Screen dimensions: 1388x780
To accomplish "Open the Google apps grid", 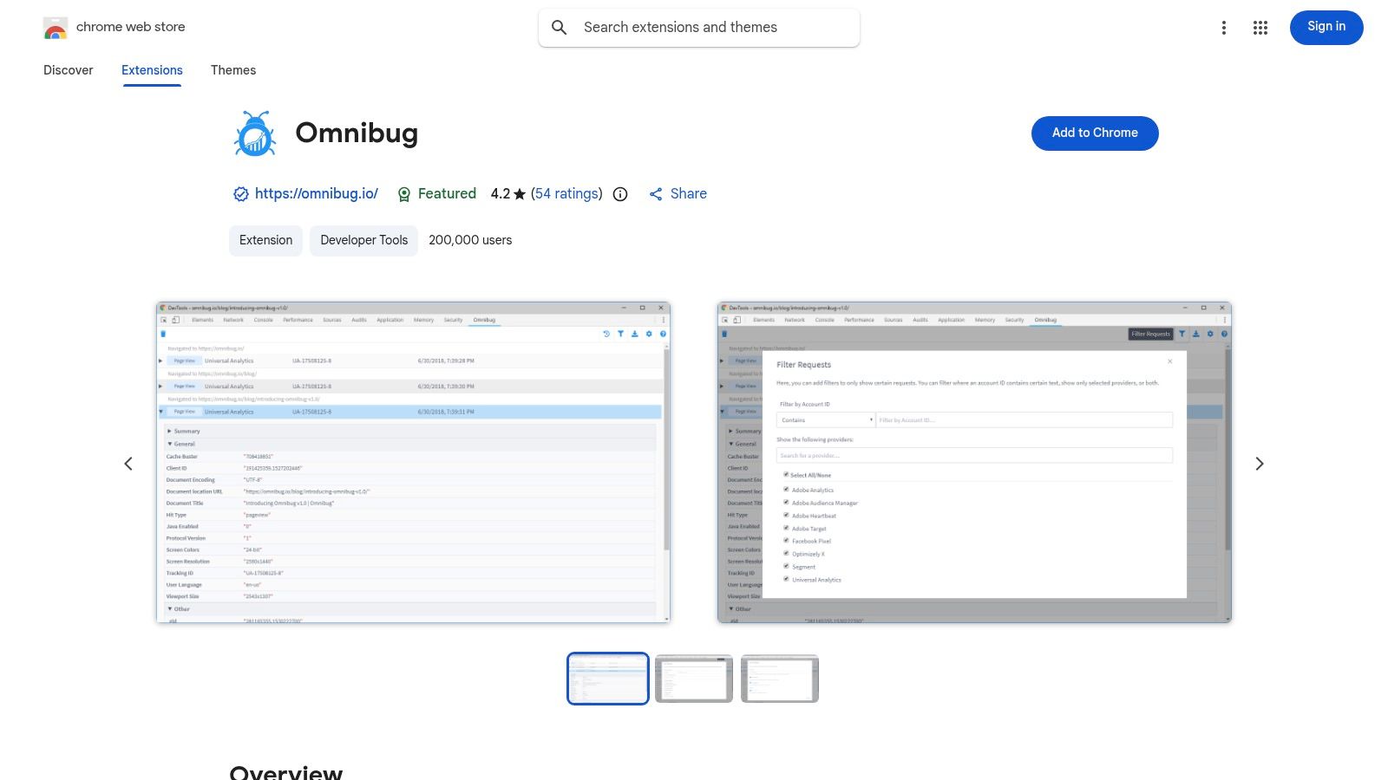I will tap(1260, 27).
